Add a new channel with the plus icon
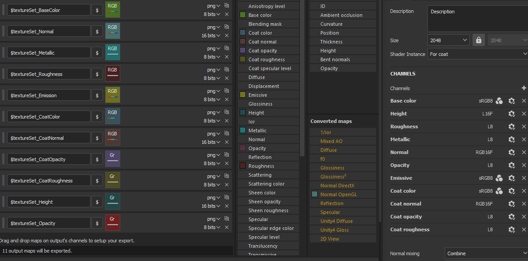528x261 pixels. [x=524, y=88]
